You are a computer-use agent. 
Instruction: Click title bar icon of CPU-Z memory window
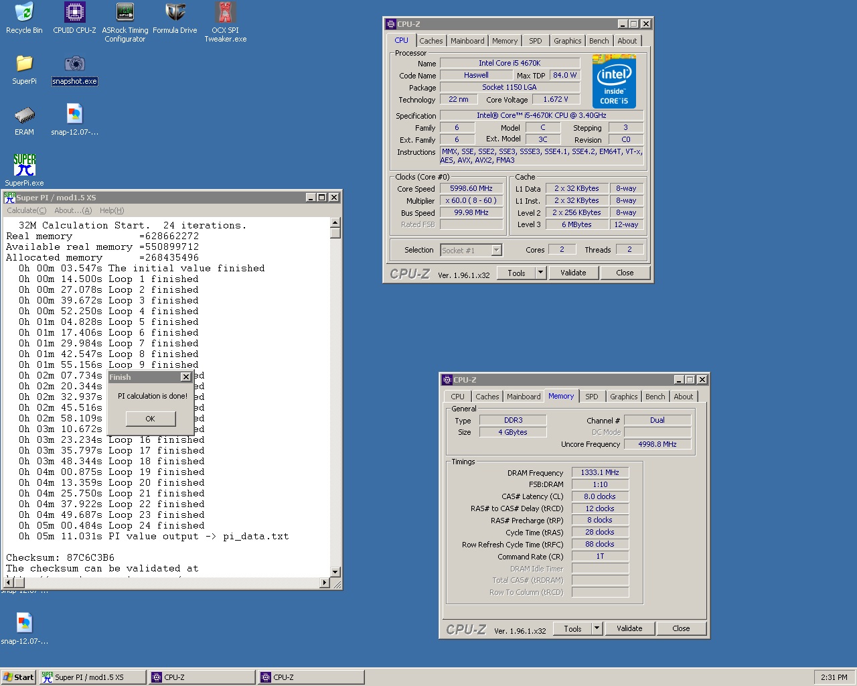(x=447, y=380)
